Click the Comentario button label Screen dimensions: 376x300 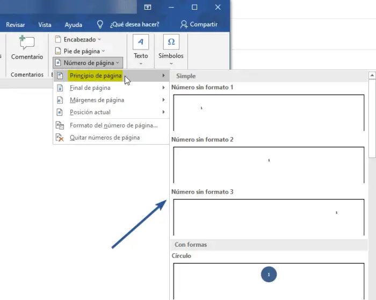click(x=27, y=57)
